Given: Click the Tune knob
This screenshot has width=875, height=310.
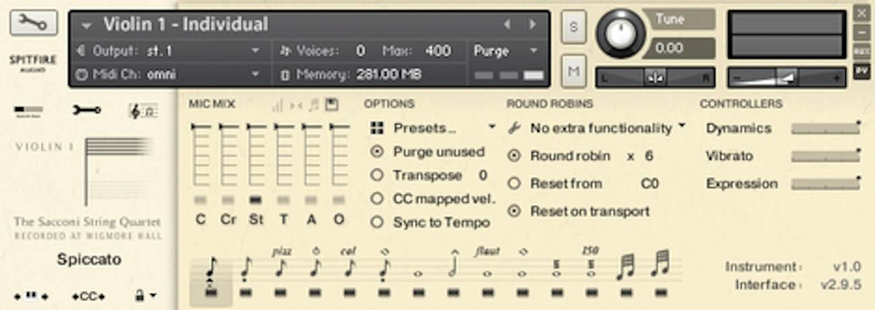Looking at the screenshot, I should (620, 32).
